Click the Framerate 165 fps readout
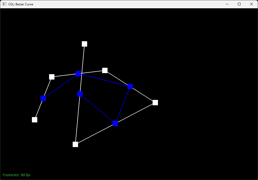The height and width of the screenshot is (180, 258). 17,175
